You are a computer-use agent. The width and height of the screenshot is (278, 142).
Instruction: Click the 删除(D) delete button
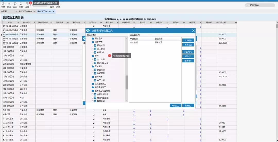pos(188,61)
